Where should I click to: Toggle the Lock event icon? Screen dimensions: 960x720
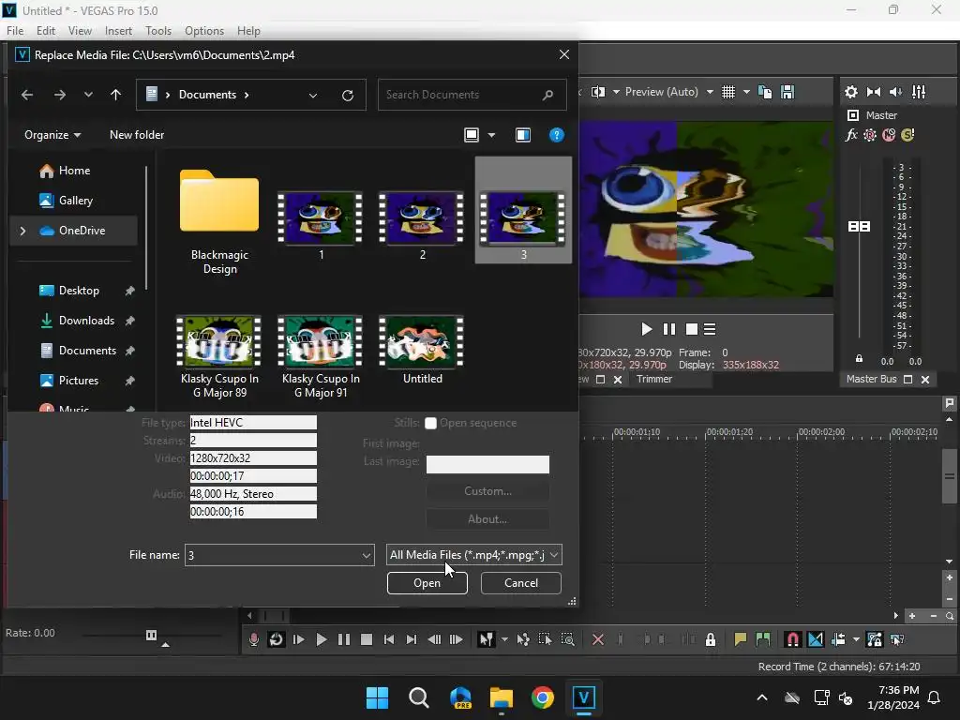click(711, 639)
